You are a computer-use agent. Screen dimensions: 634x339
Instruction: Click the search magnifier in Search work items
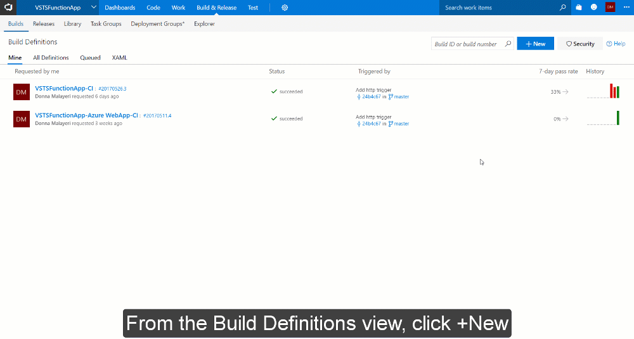coord(562,8)
